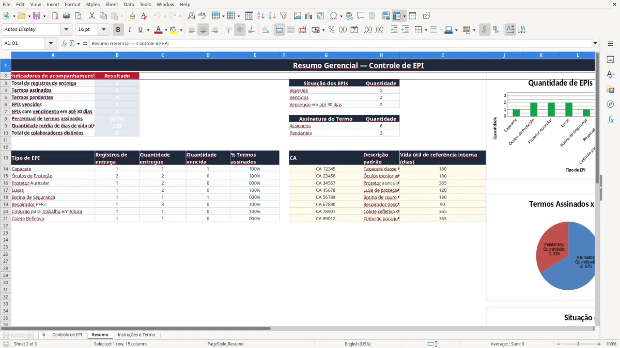620x348 pixels.
Task: Toggle Align Left button
Action: point(192,30)
